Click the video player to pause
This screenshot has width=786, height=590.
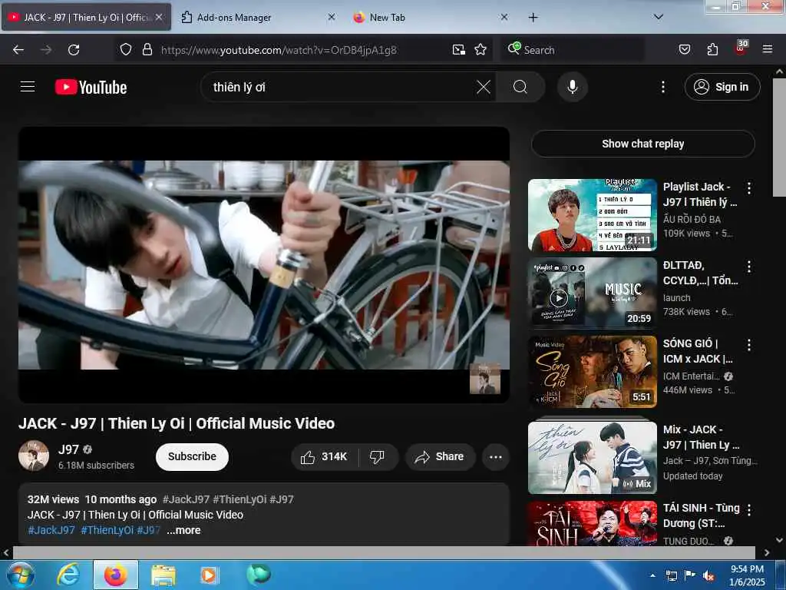[x=264, y=264]
